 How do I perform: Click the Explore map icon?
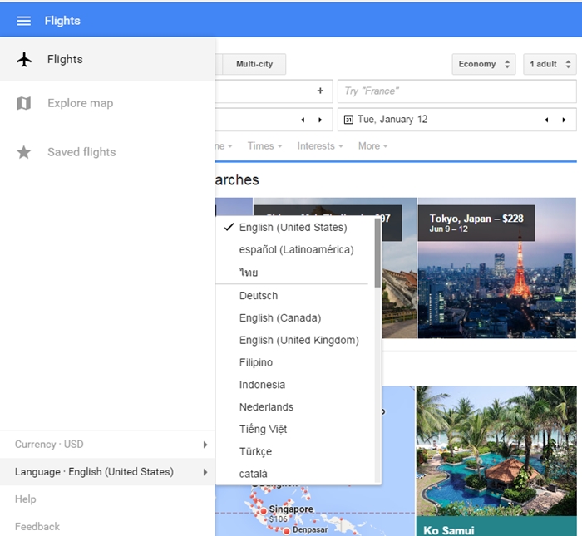tap(24, 103)
